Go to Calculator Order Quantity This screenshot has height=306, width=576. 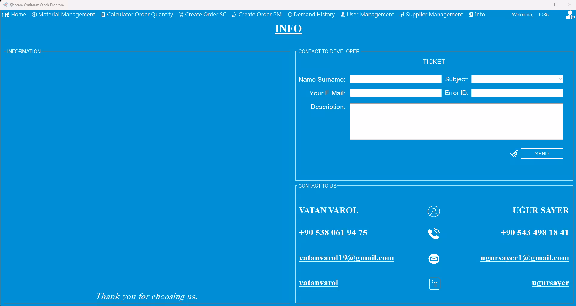point(137,15)
